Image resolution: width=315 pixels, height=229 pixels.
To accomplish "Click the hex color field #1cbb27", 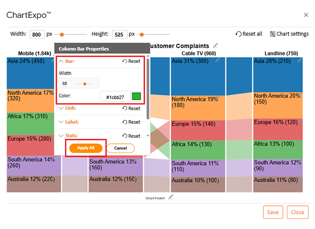I will click(x=114, y=96).
